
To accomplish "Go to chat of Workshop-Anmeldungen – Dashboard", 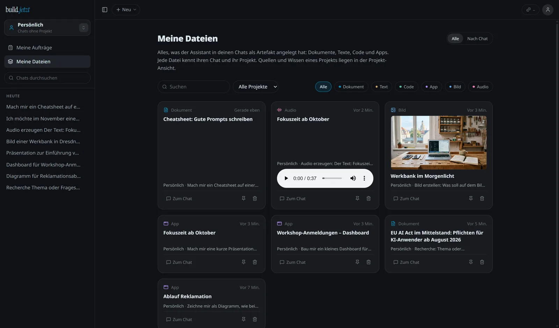I will point(292,262).
